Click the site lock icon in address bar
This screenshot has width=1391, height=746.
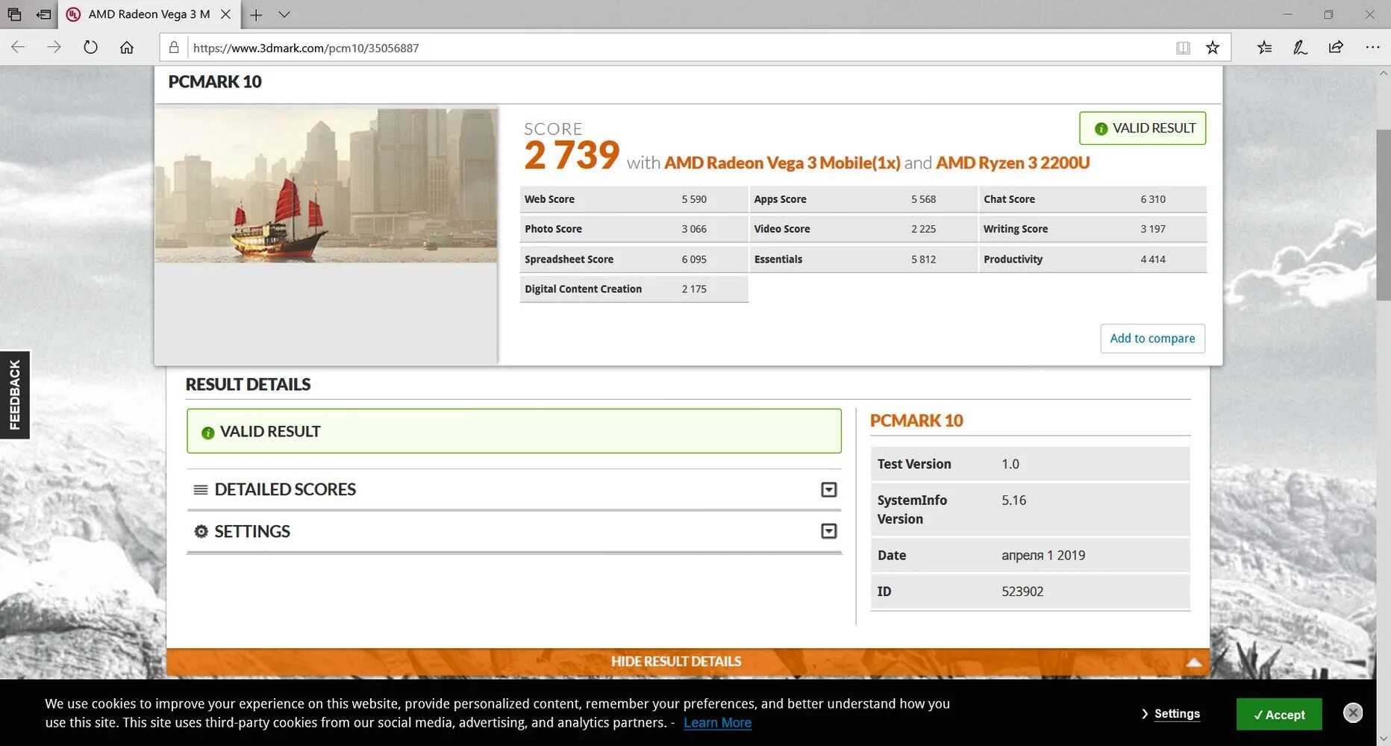pos(174,48)
